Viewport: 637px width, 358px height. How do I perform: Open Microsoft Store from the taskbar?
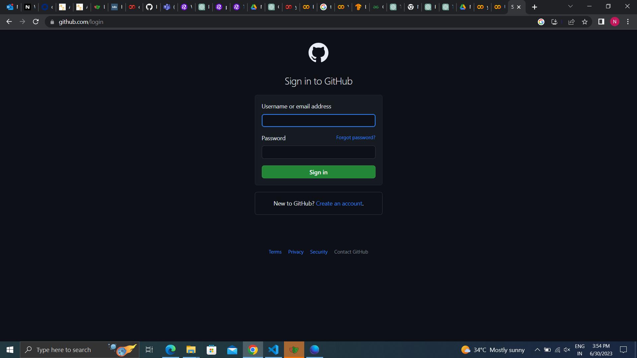click(x=211, y=350)
